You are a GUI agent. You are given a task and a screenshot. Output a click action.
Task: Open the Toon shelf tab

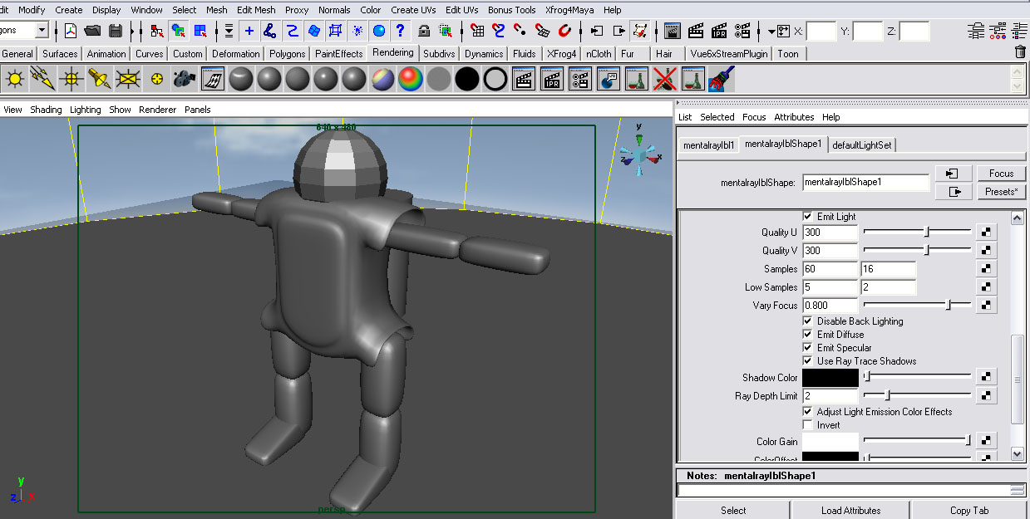[x=787, y=54]
